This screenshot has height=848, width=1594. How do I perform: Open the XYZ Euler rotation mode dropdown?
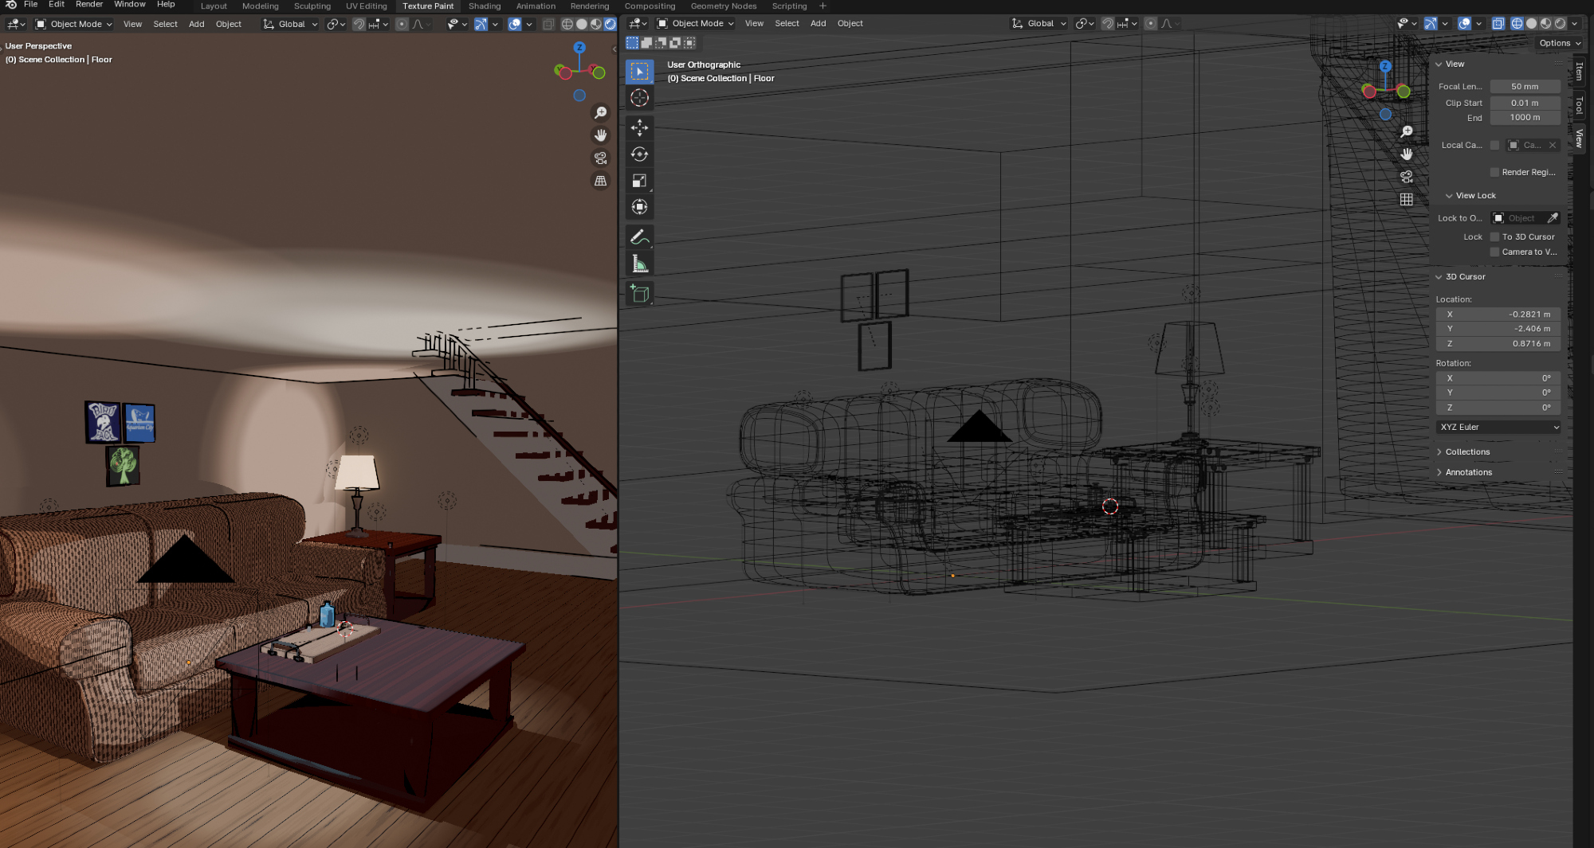point(1498,427)
